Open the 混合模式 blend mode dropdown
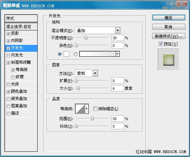 (x=117, y=30)
